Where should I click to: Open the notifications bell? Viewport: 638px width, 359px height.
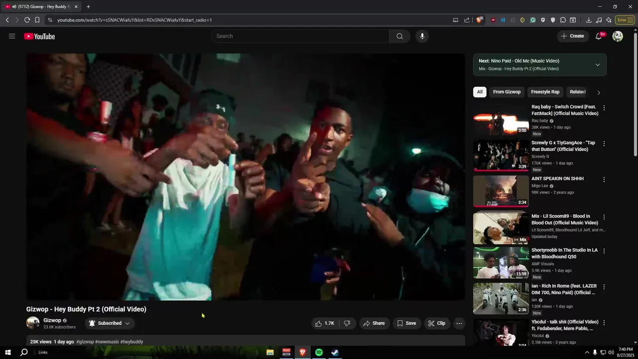(599, 36)
